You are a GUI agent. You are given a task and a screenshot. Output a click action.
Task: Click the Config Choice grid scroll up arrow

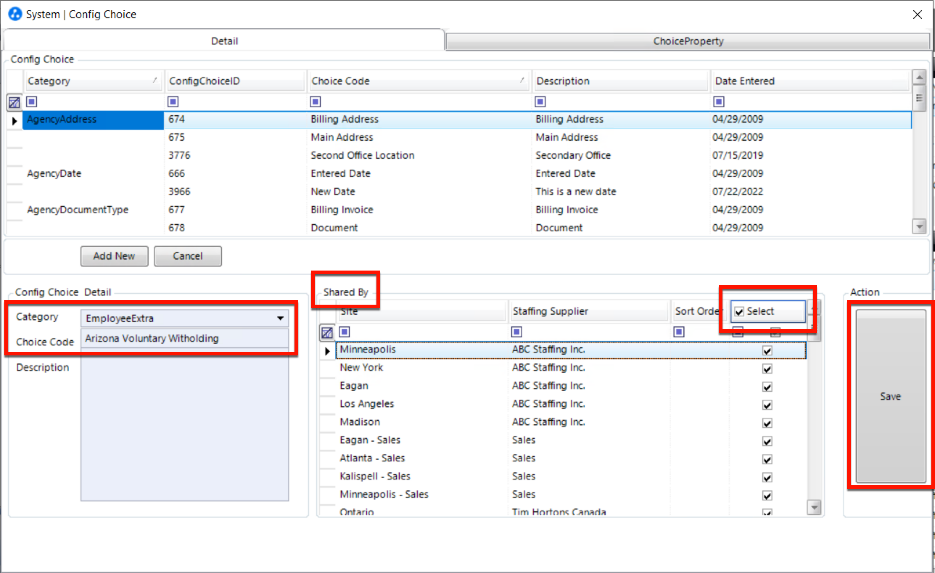click(x=919, y=77)
